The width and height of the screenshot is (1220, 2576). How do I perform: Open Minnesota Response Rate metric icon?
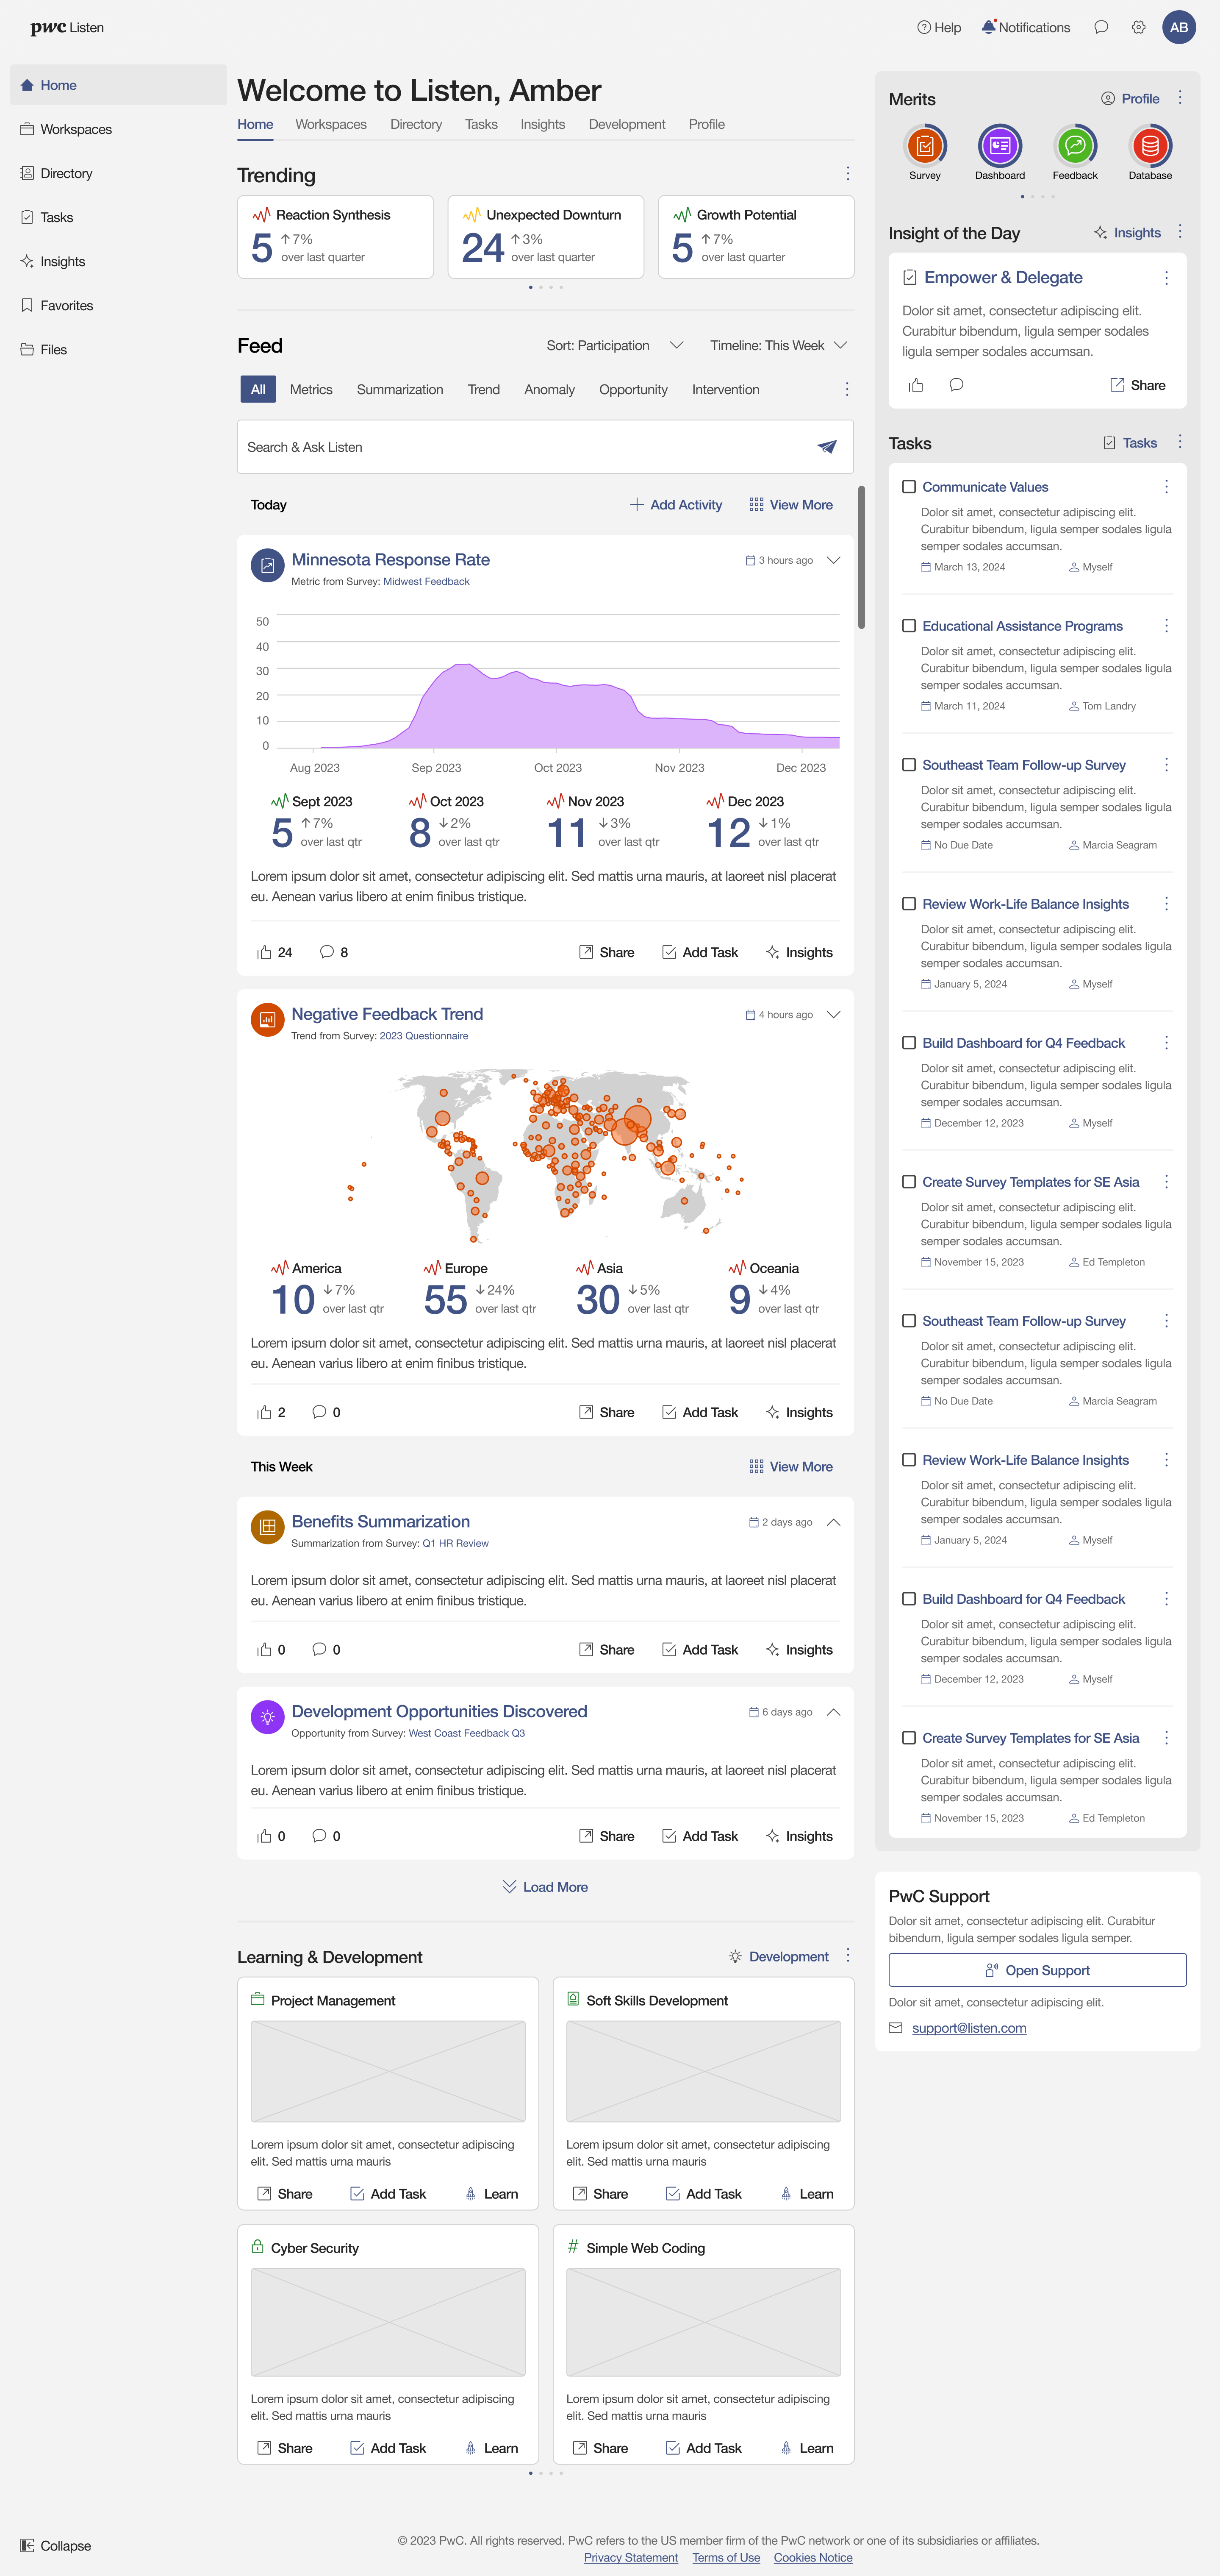pyautogui.click(x=267, y=566)
